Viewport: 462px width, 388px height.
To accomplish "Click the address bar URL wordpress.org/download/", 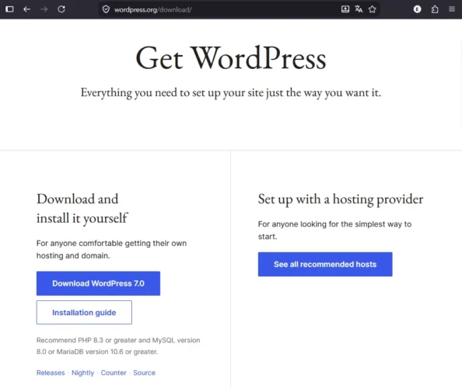I will tap(153, 9).
